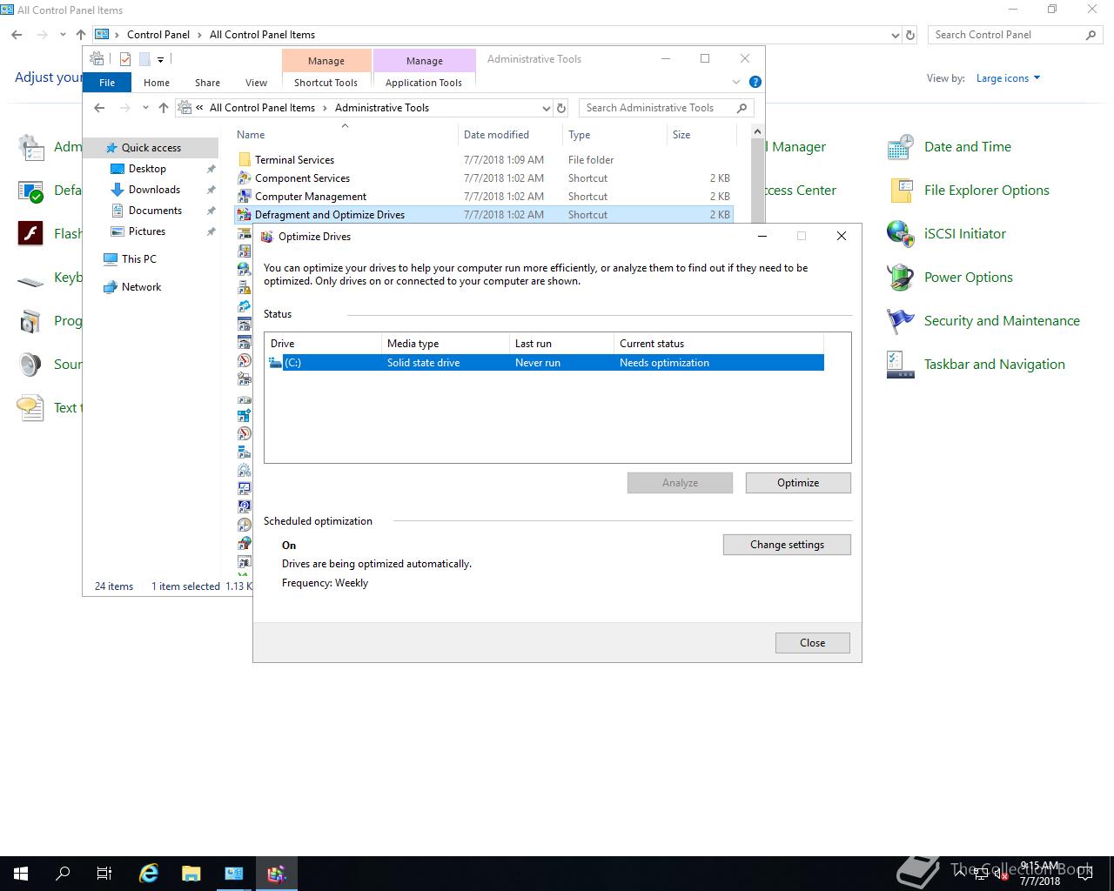The height and width of the screenshot is (891, 1114).
Task: Sort files by Type column
Action: point(614,135)
